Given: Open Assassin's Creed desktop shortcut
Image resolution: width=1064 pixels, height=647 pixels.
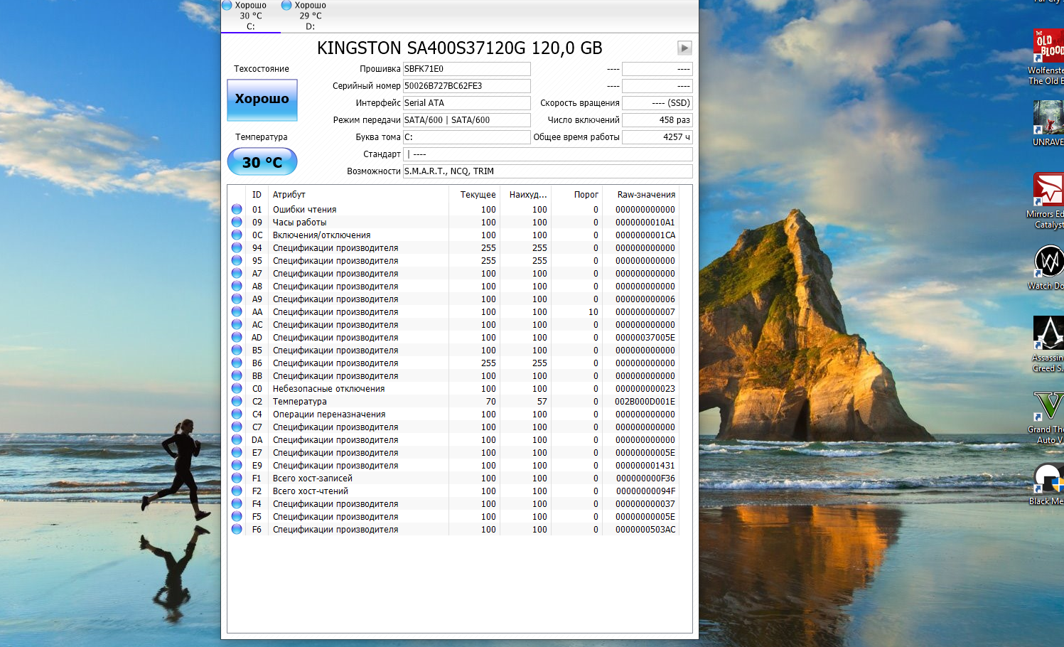Looking at the screenshot, I should [1048, 344].
